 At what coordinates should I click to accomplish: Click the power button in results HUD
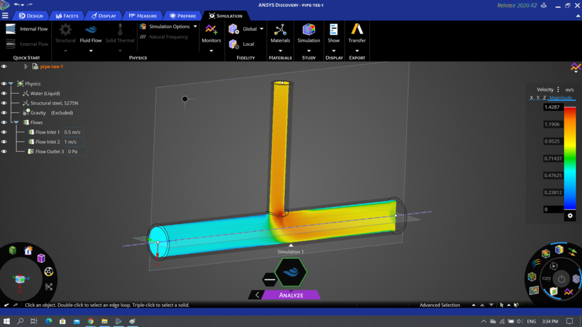pyautogui.click(x=561, y=279)
